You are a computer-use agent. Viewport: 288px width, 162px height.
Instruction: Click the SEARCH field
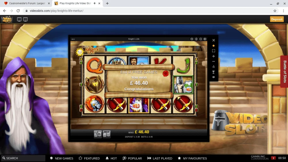pyautogui.click(x=23, y=158)
